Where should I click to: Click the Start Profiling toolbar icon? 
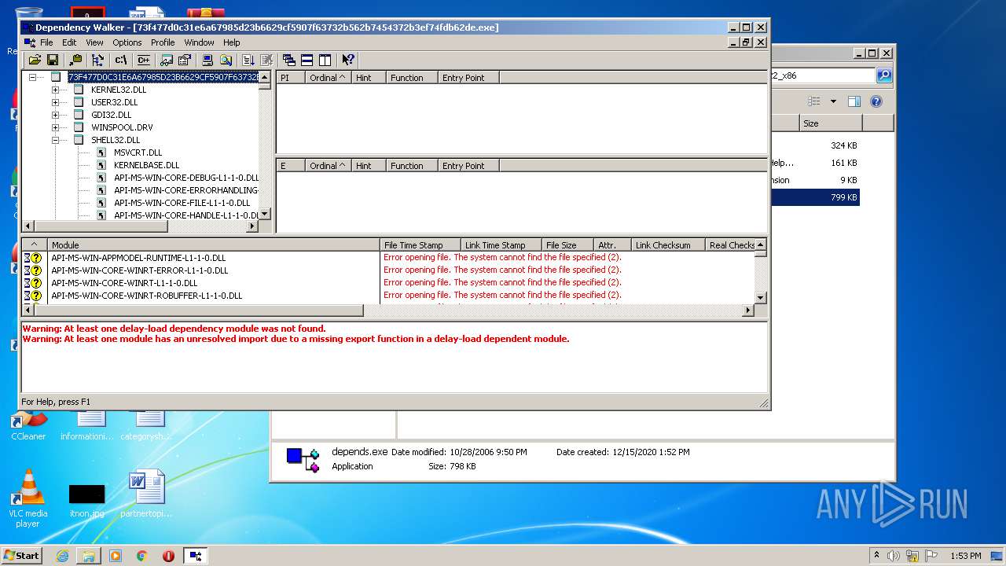pyautogui.click(x=248, y=60)
